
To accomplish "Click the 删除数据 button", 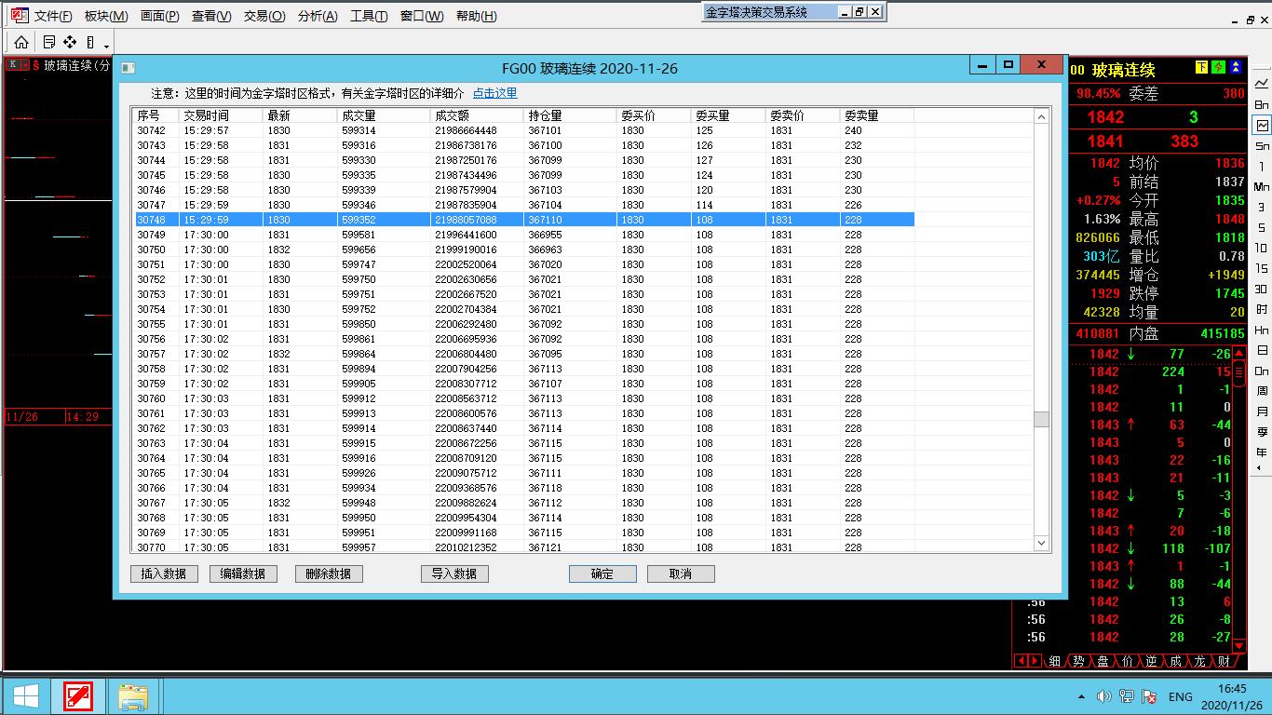I will tap(329, 573).
